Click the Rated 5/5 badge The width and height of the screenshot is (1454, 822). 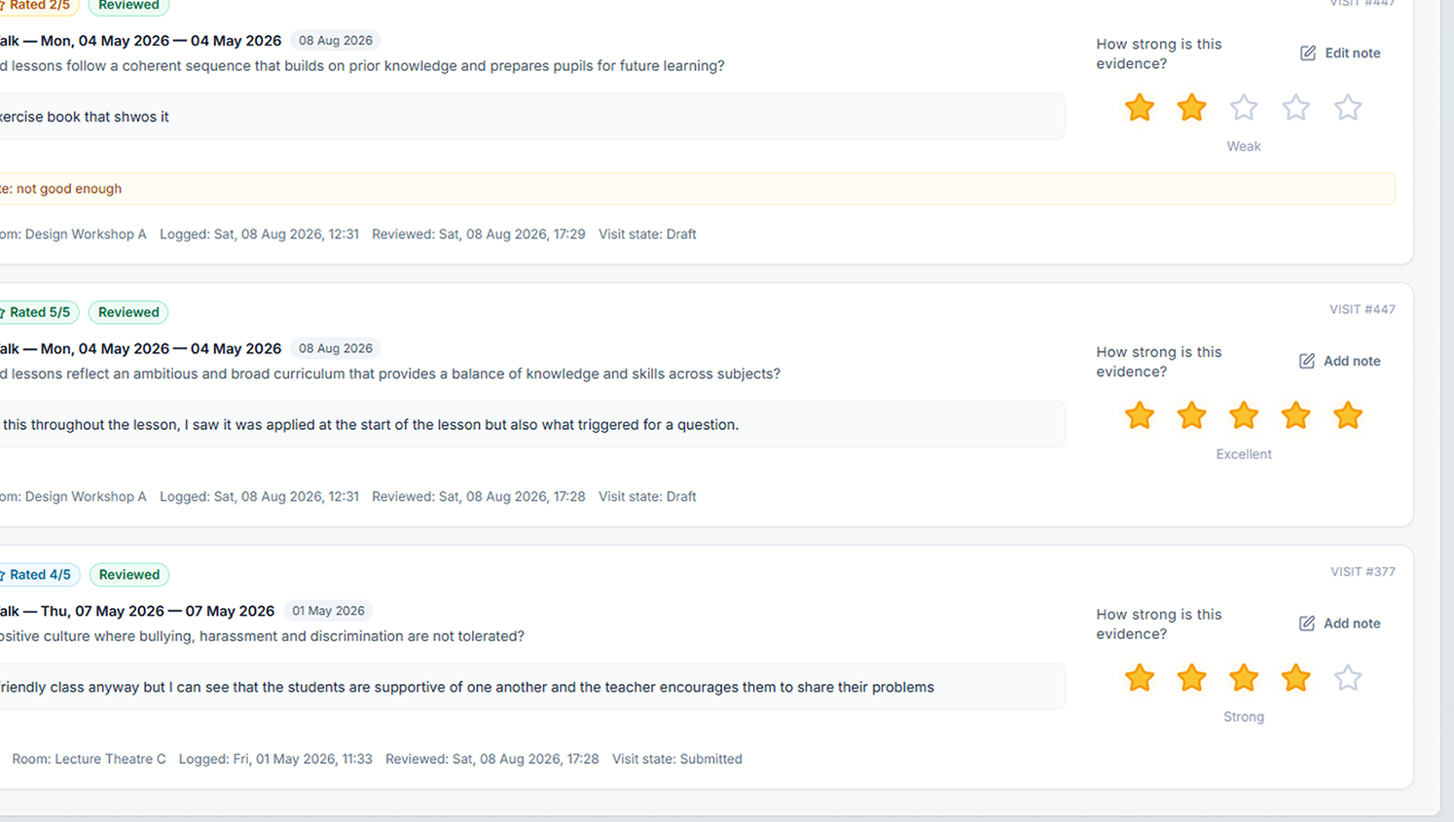(x=37, y=312)
